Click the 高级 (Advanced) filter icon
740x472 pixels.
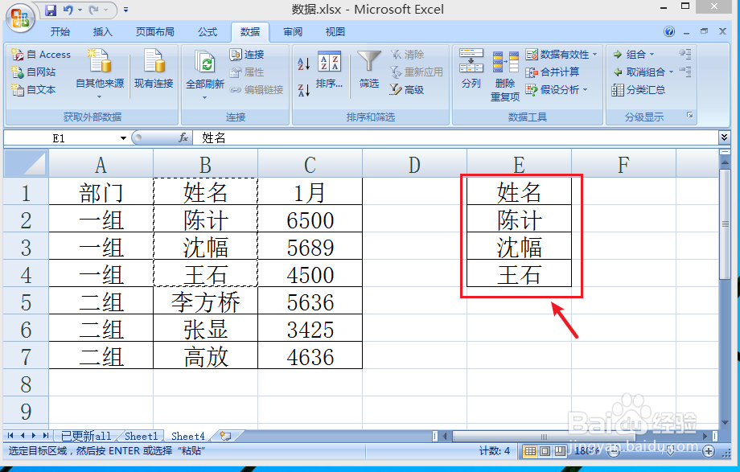tap(405, 88)
